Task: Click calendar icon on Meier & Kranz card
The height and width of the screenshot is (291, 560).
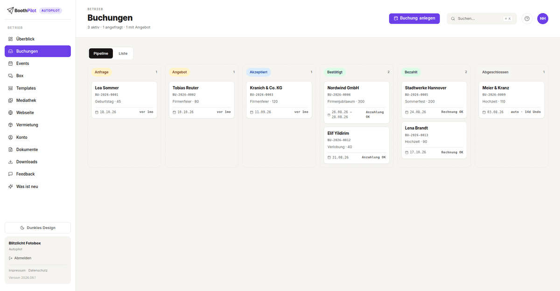Action: [484, 112]
